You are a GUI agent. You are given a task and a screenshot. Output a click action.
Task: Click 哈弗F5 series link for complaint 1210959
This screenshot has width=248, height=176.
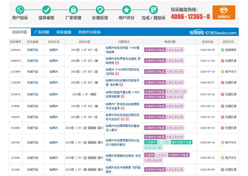click(53, 72)
